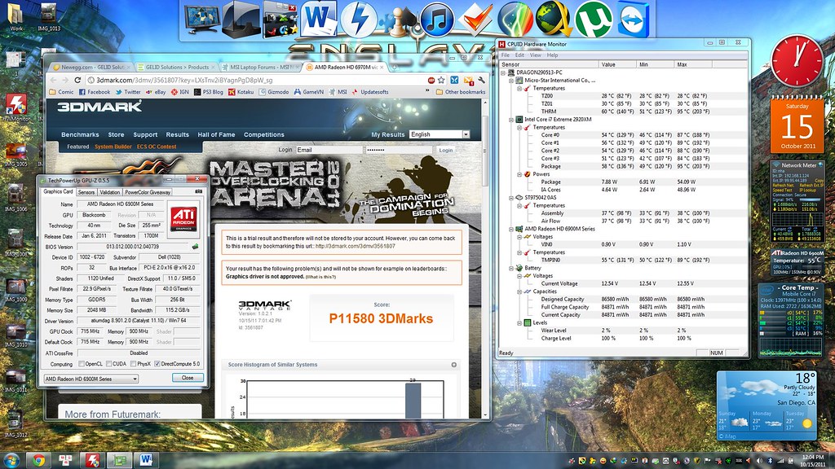Collapse the Battery node in Hardware Monitor
The height and width of the screenshot is (469, 835).
click(511, 268)
